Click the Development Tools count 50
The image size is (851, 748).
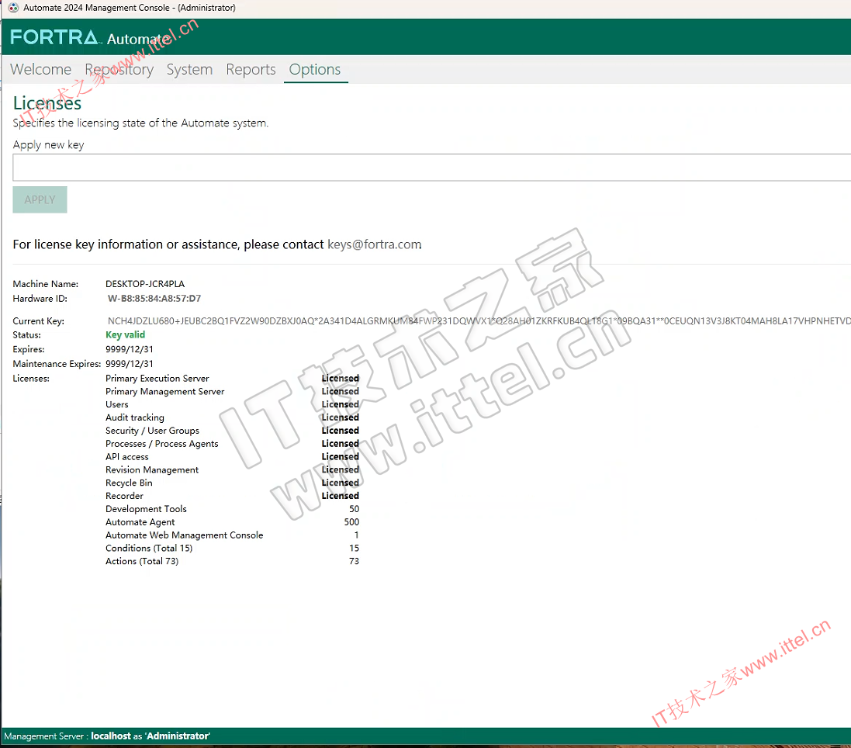pos(354,508)
